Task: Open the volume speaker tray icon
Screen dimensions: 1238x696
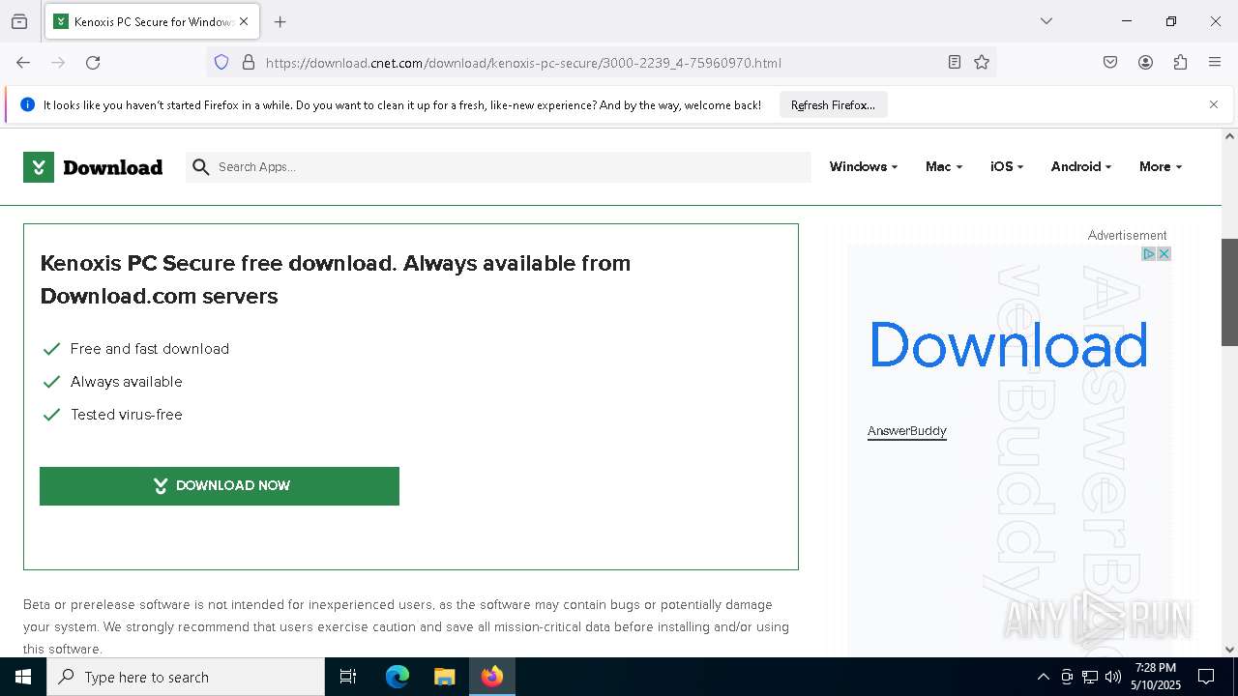Action: coord(1113,677)
